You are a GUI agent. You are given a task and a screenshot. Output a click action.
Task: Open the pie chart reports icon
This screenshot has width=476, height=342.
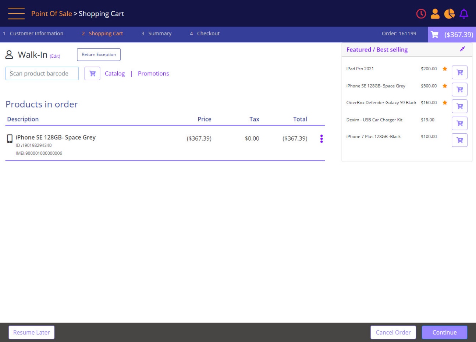click(x=449, y=14)
